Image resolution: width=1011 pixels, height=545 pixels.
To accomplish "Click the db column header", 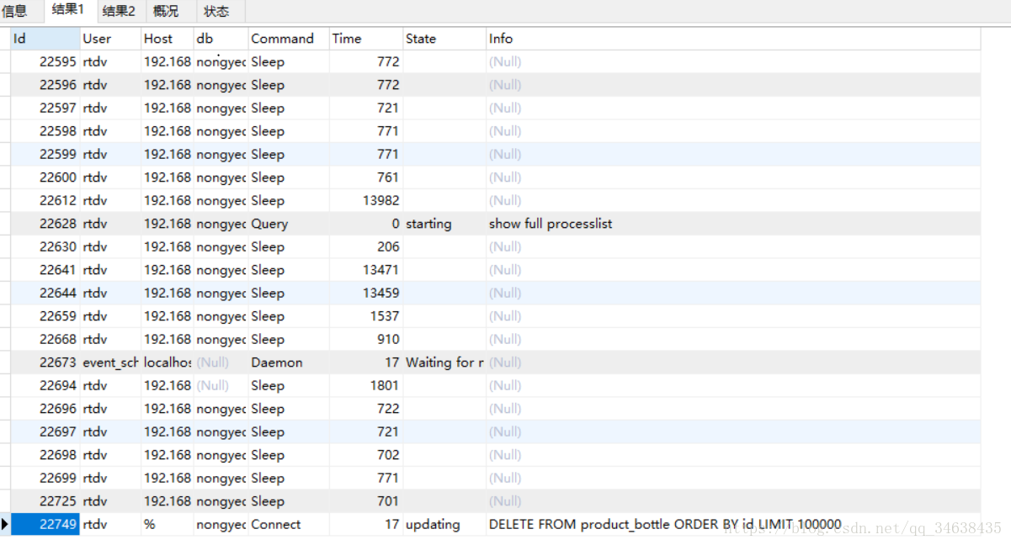I will coord(221,39).
